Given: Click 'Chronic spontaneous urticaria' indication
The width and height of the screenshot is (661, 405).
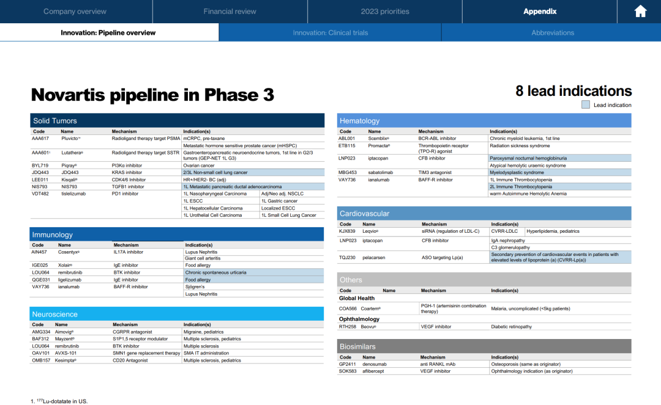Looking at the screenshot, I should click(x=216, y=272).
